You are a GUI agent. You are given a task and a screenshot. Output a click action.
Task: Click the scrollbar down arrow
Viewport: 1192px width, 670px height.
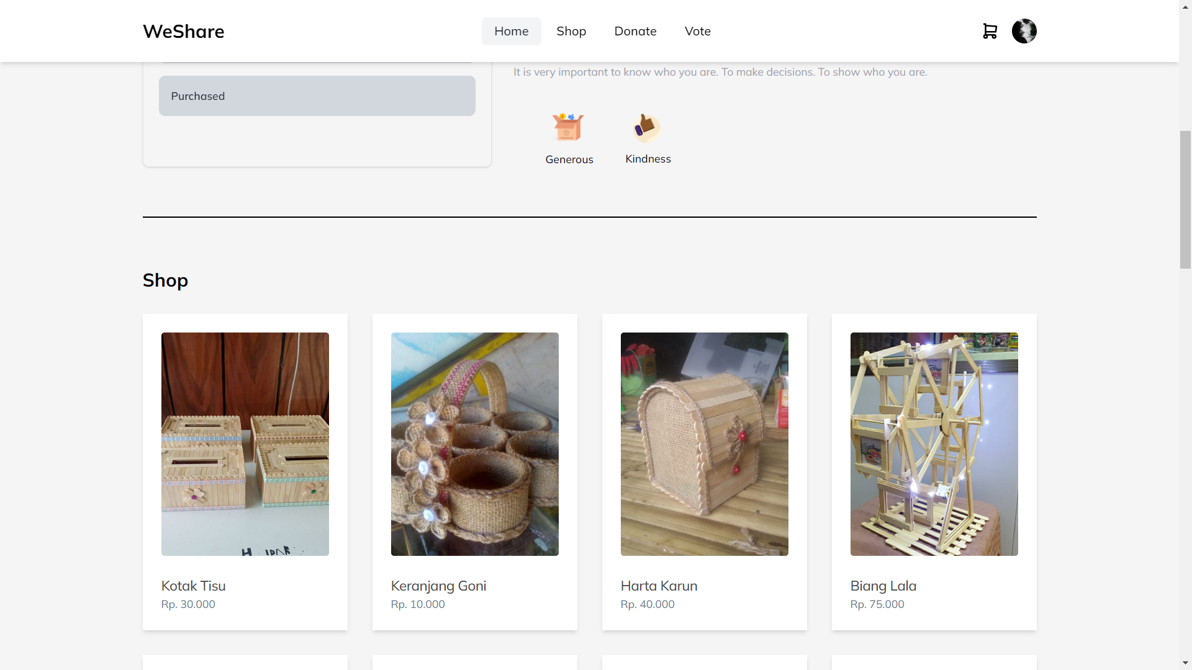(x=1185, y=663)
